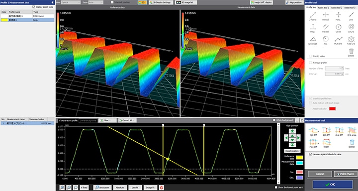Image resolution: width=358 pixels, height=191 pixels.
Task: Collapse the Profile / Measurement List panel arrow
Action: point(53,2)
